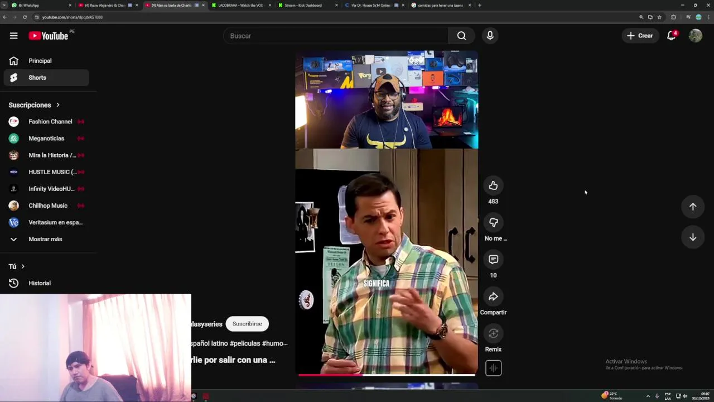Viewport: 714px width, 402px height.
Task: Open Veritasium en español channel
Action: (x=46, y=222)
